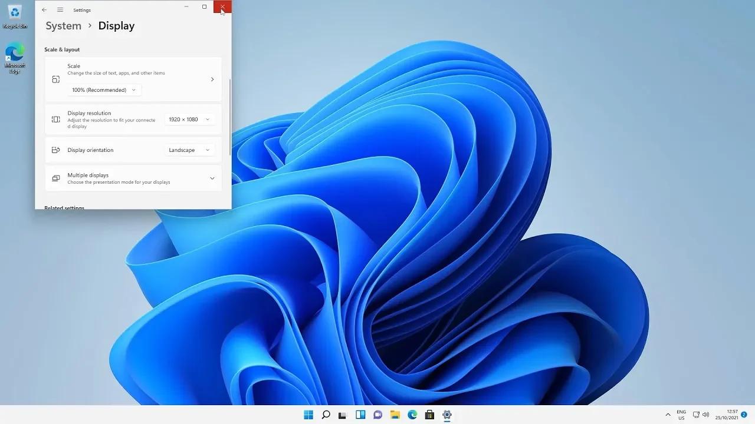The image size is (755, 424).
Task: Open the Settings navigation menu
Action: click(x=60, y=9)
